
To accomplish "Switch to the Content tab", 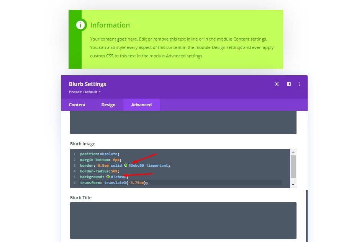I will tap(77, 105).
